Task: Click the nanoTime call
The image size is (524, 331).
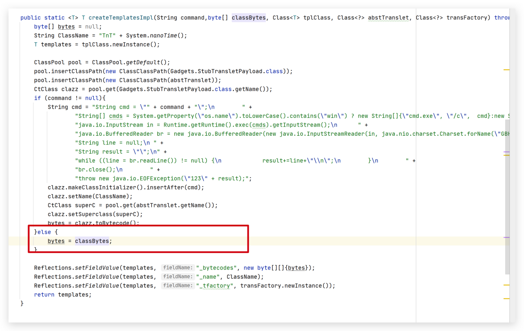Action: [x=163, y=36]
